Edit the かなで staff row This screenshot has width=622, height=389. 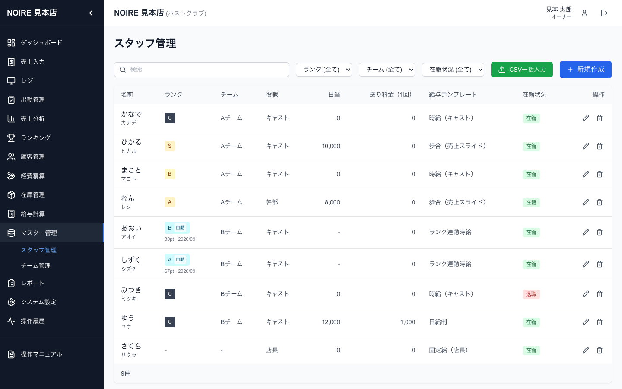tap(586, 118)
